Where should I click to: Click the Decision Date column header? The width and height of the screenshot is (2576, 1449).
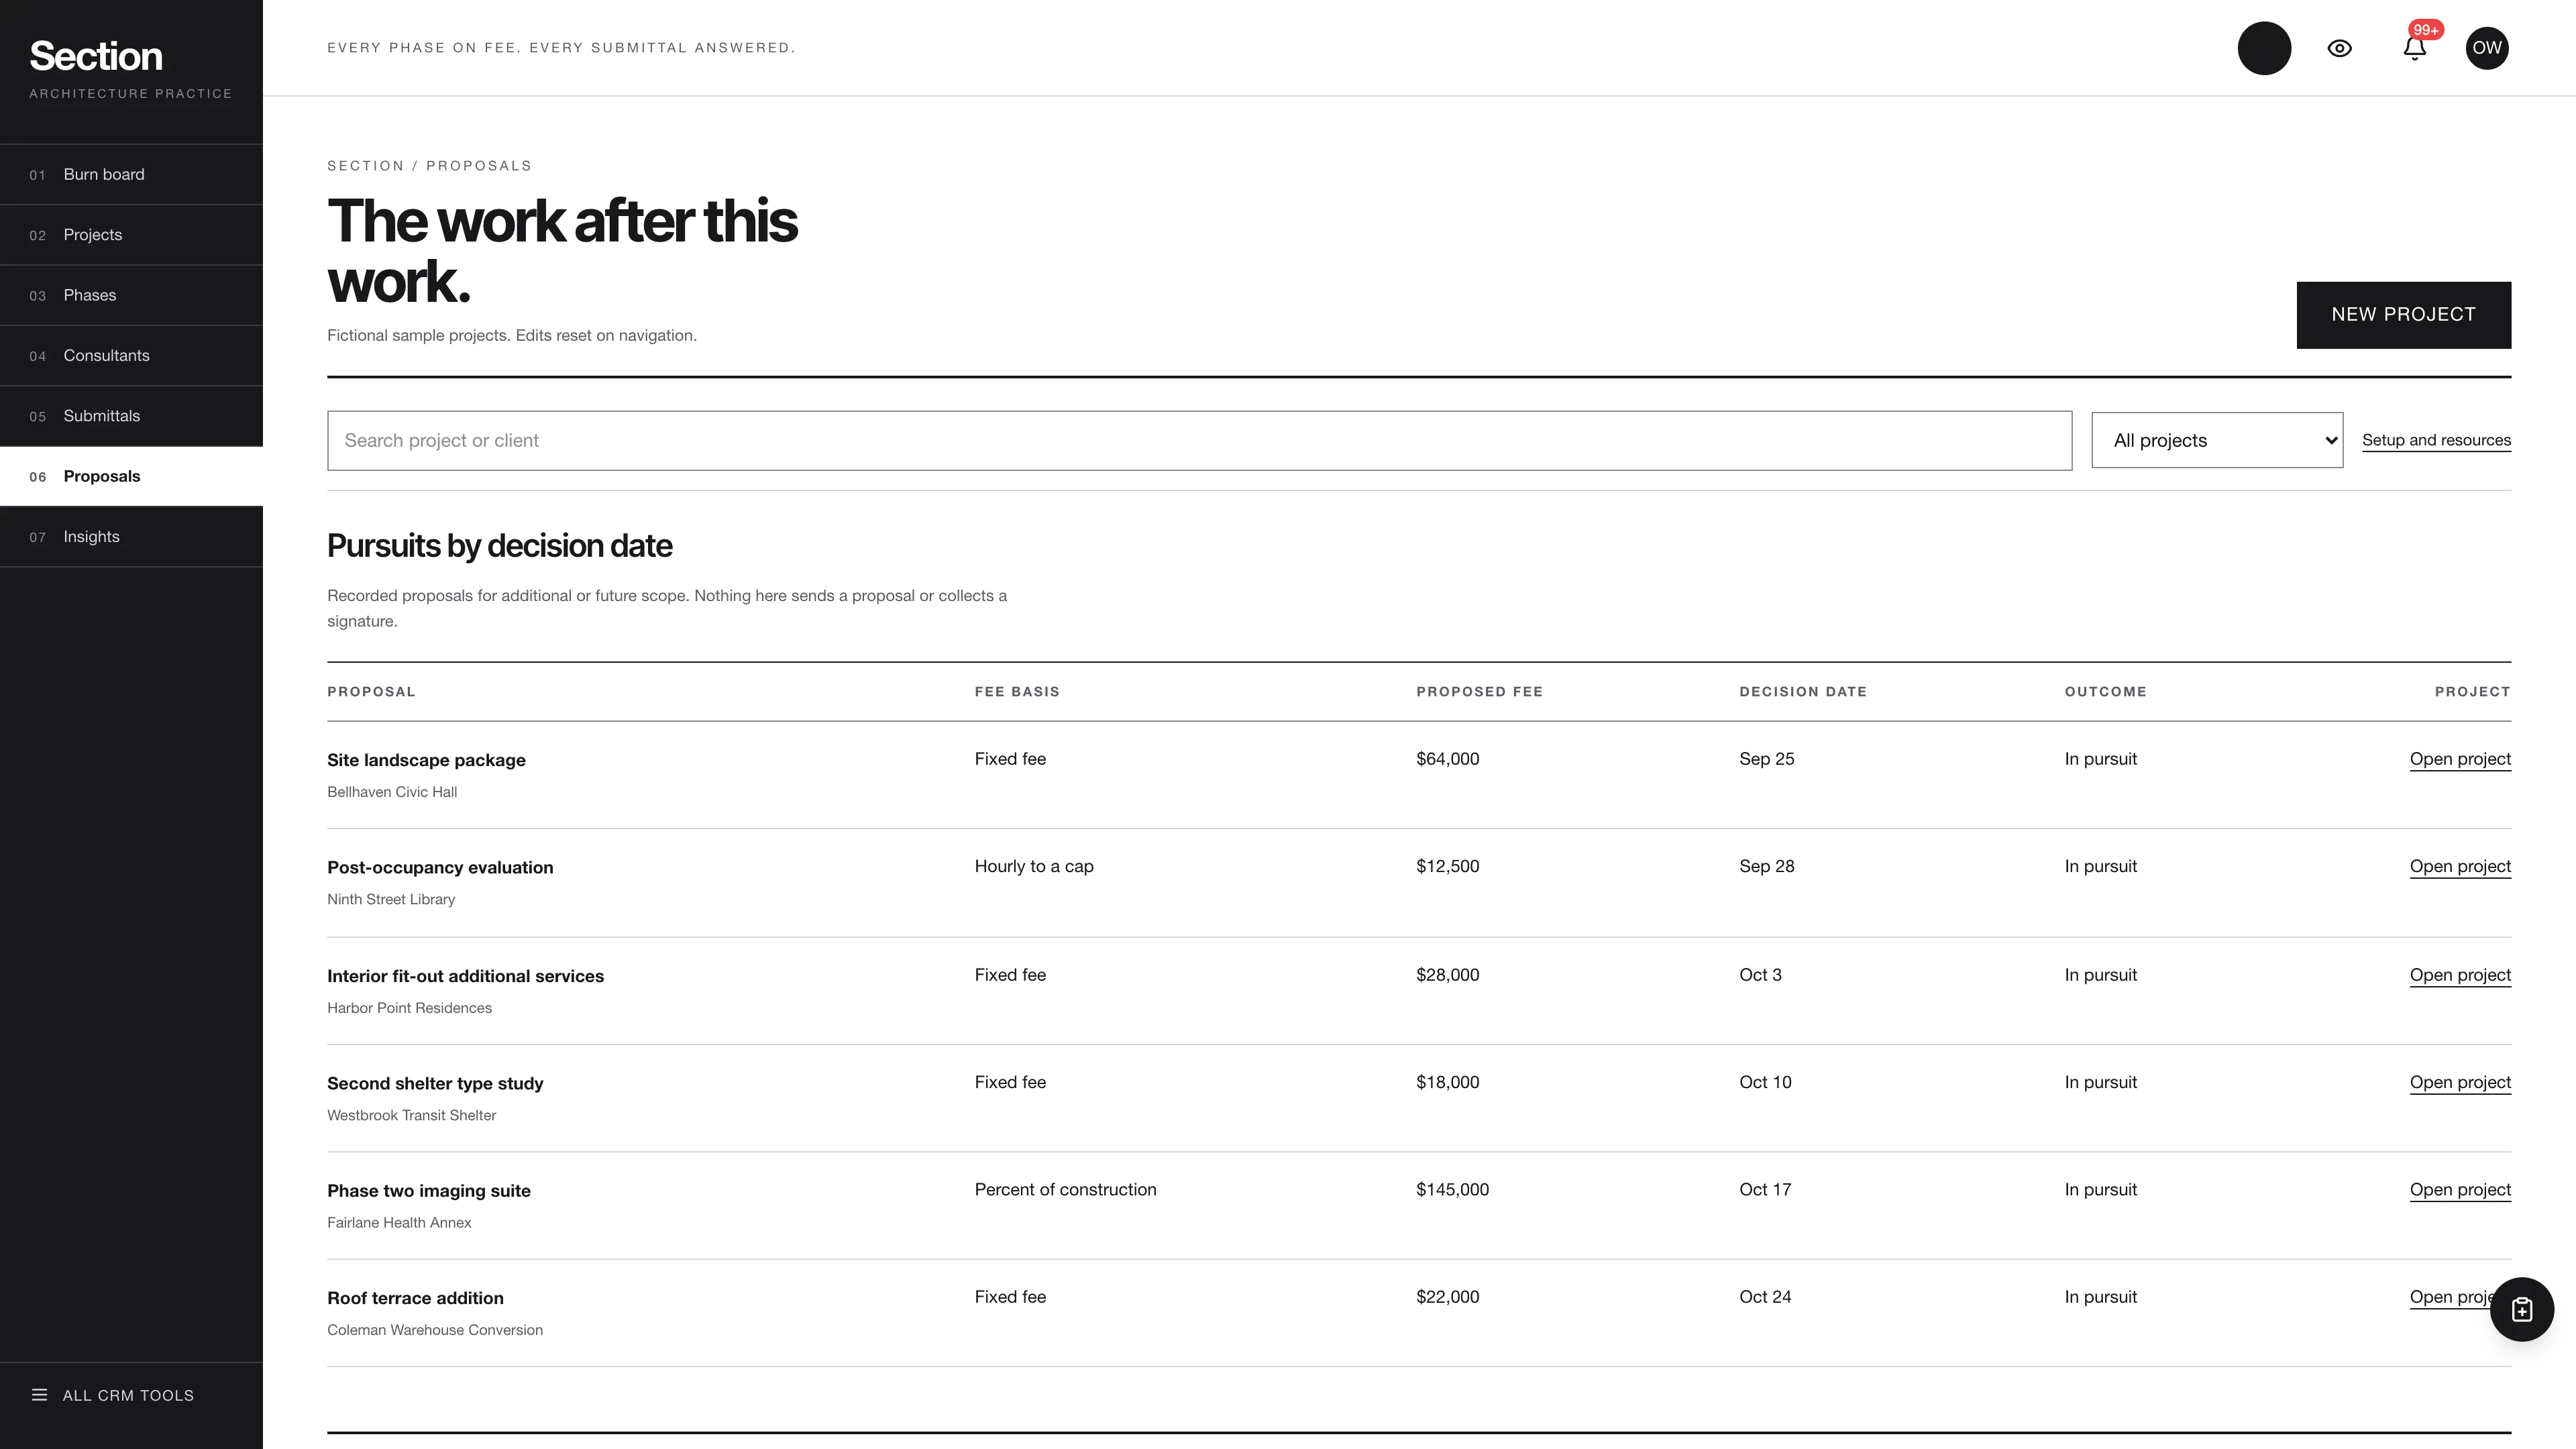1803,692
